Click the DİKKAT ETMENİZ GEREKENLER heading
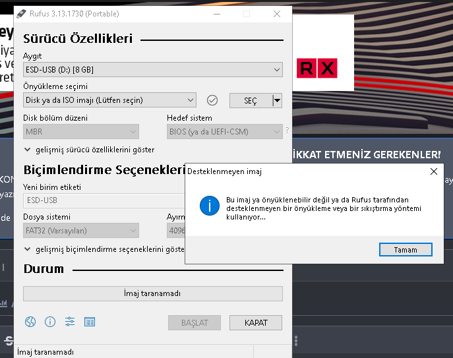The image size is (453, 358). coord(367,154)
